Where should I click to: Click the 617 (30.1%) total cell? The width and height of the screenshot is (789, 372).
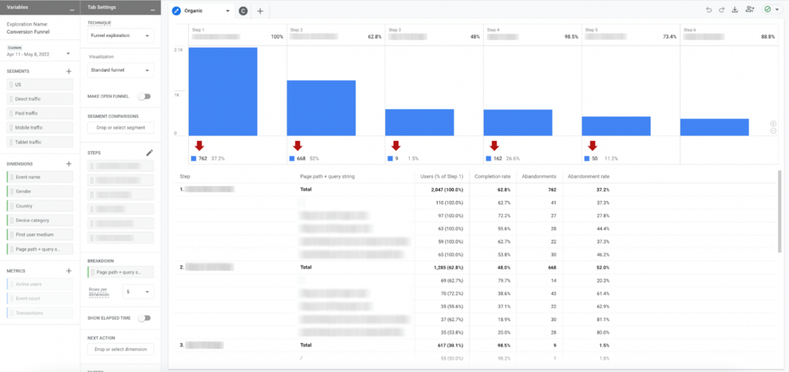click(x=450, y=345)
